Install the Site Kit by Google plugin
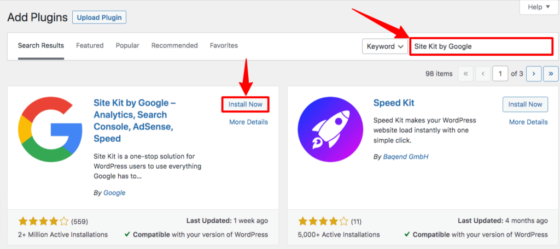Viewport: 560px width, 249px height. pyautogui.click(x=246, y=104)
